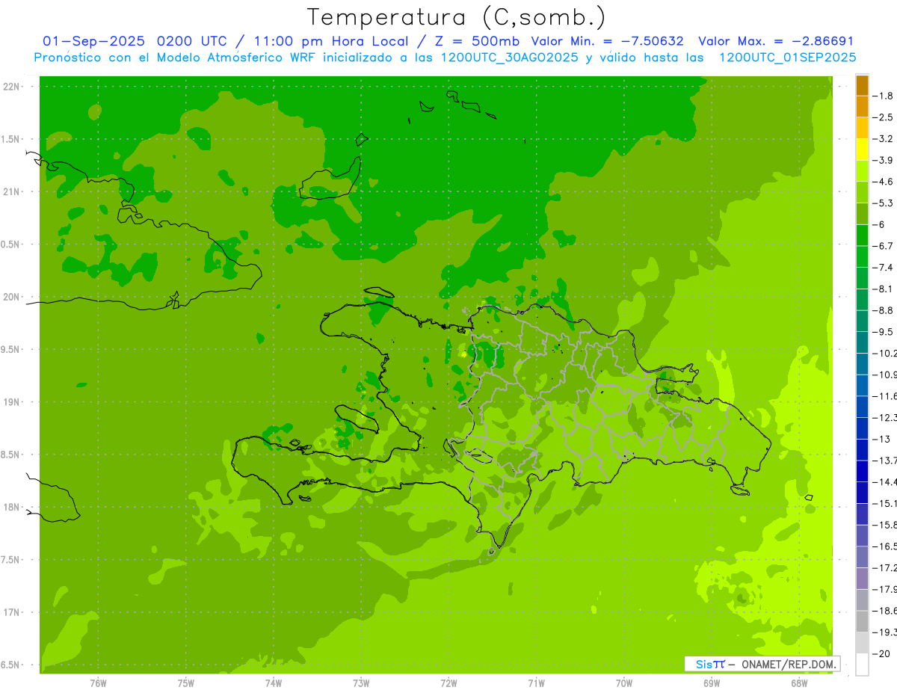Click the 'Valor Max. = -2.86691' text
The height and width of the screenshot is (693, 897).
[x=776, y=41]
